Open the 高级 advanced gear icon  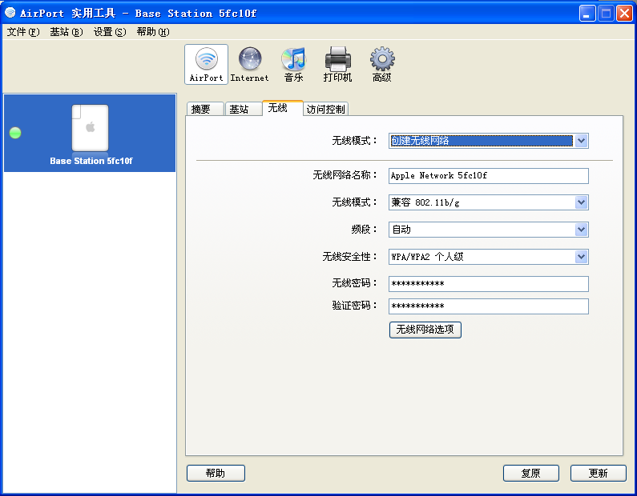click(x=382, y=65)
